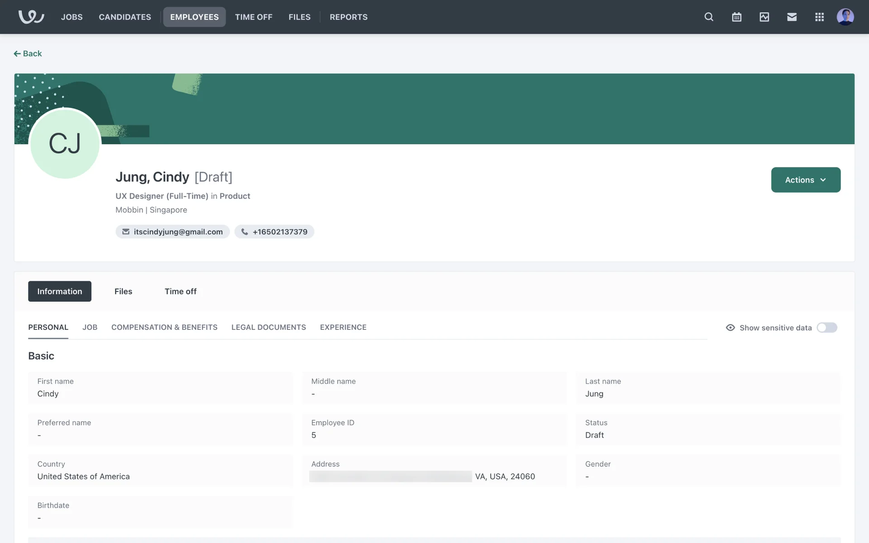This screenshot has height=543, width=869.
Task: Switch to the Files tab
Action: coord(123,291)
